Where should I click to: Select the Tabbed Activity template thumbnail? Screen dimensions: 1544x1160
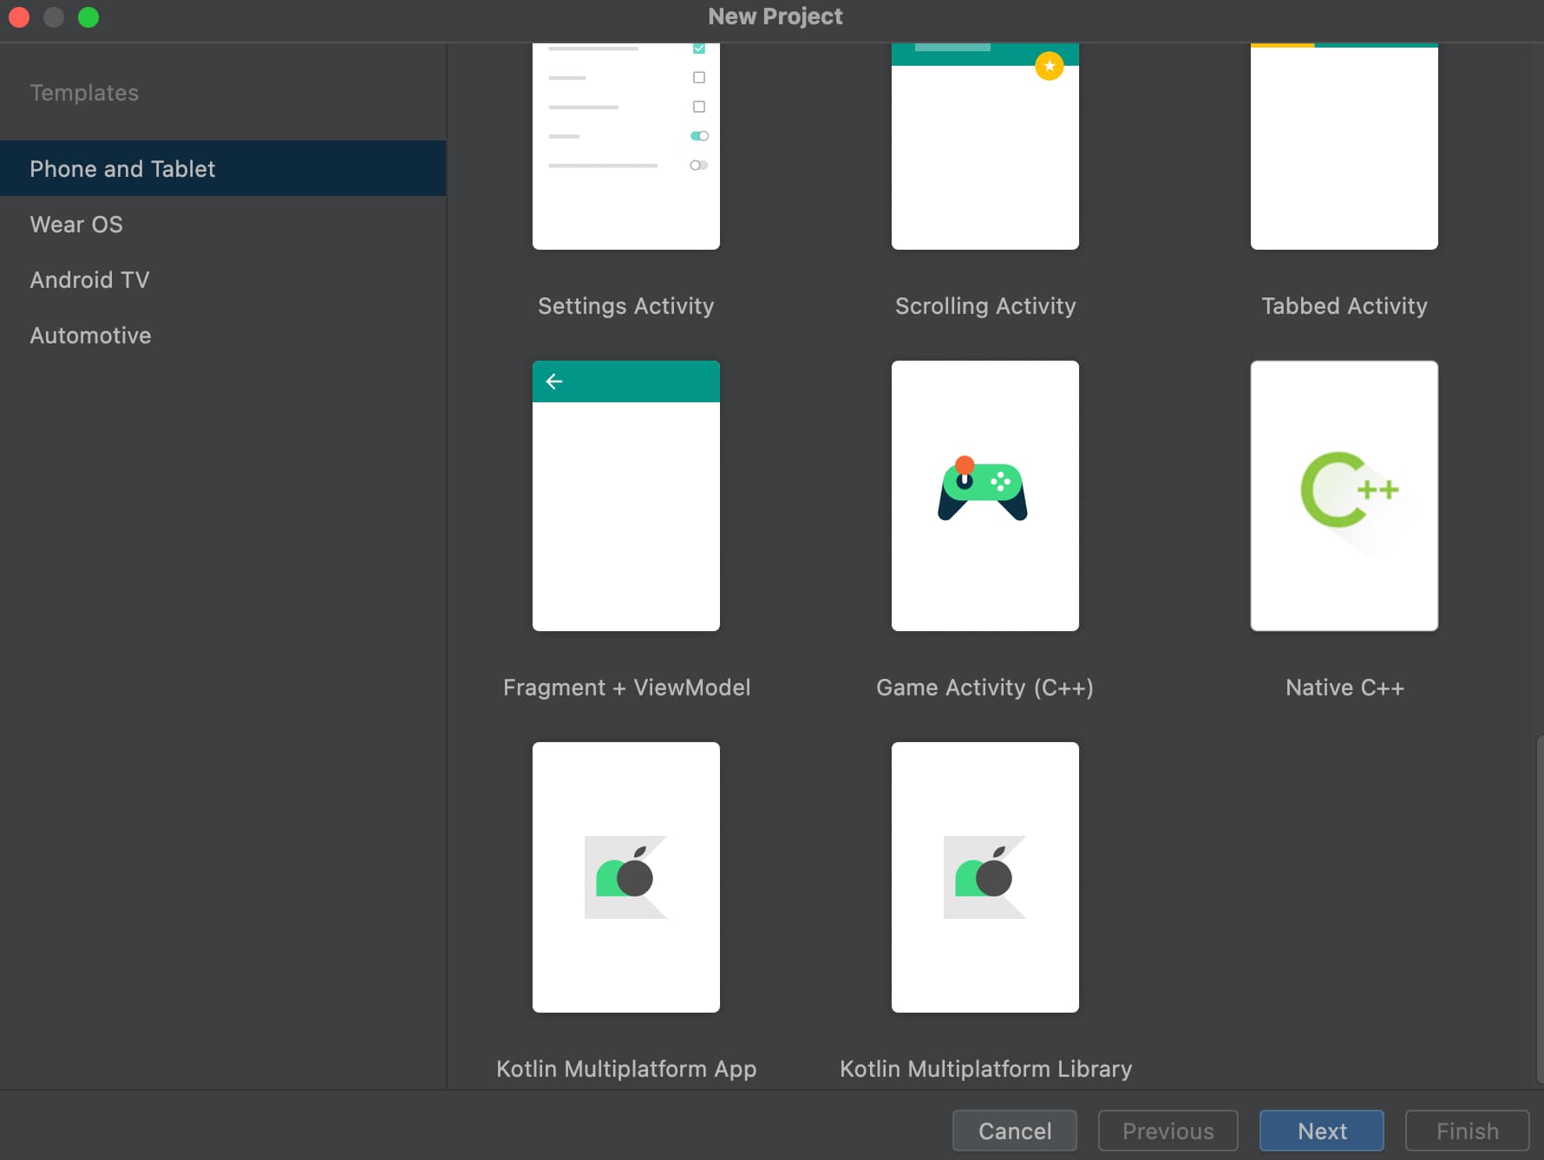[1344, 146]
